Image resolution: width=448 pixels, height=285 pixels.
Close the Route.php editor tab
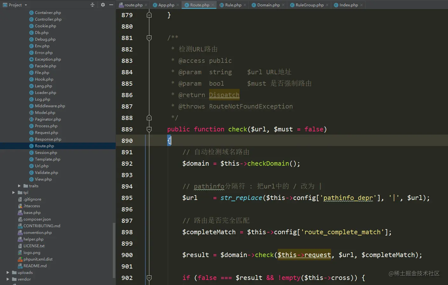213,5
